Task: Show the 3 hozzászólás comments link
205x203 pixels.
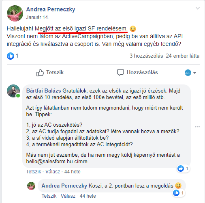Action: (146, 56)
